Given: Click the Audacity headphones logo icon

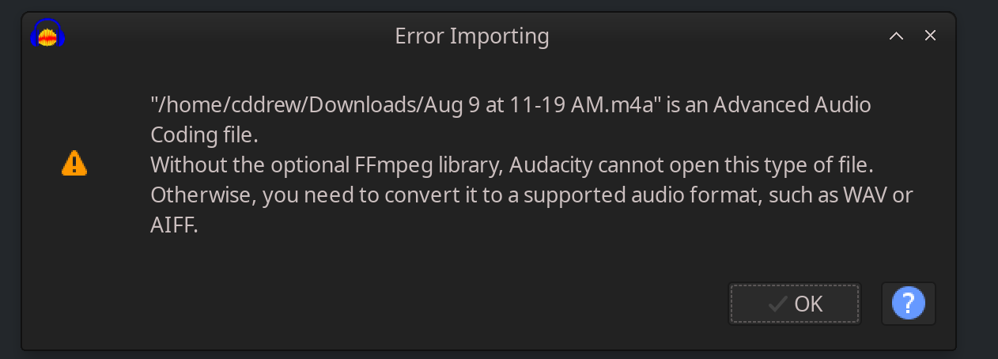Looking at the screenshot, I should tap(47, 34).
